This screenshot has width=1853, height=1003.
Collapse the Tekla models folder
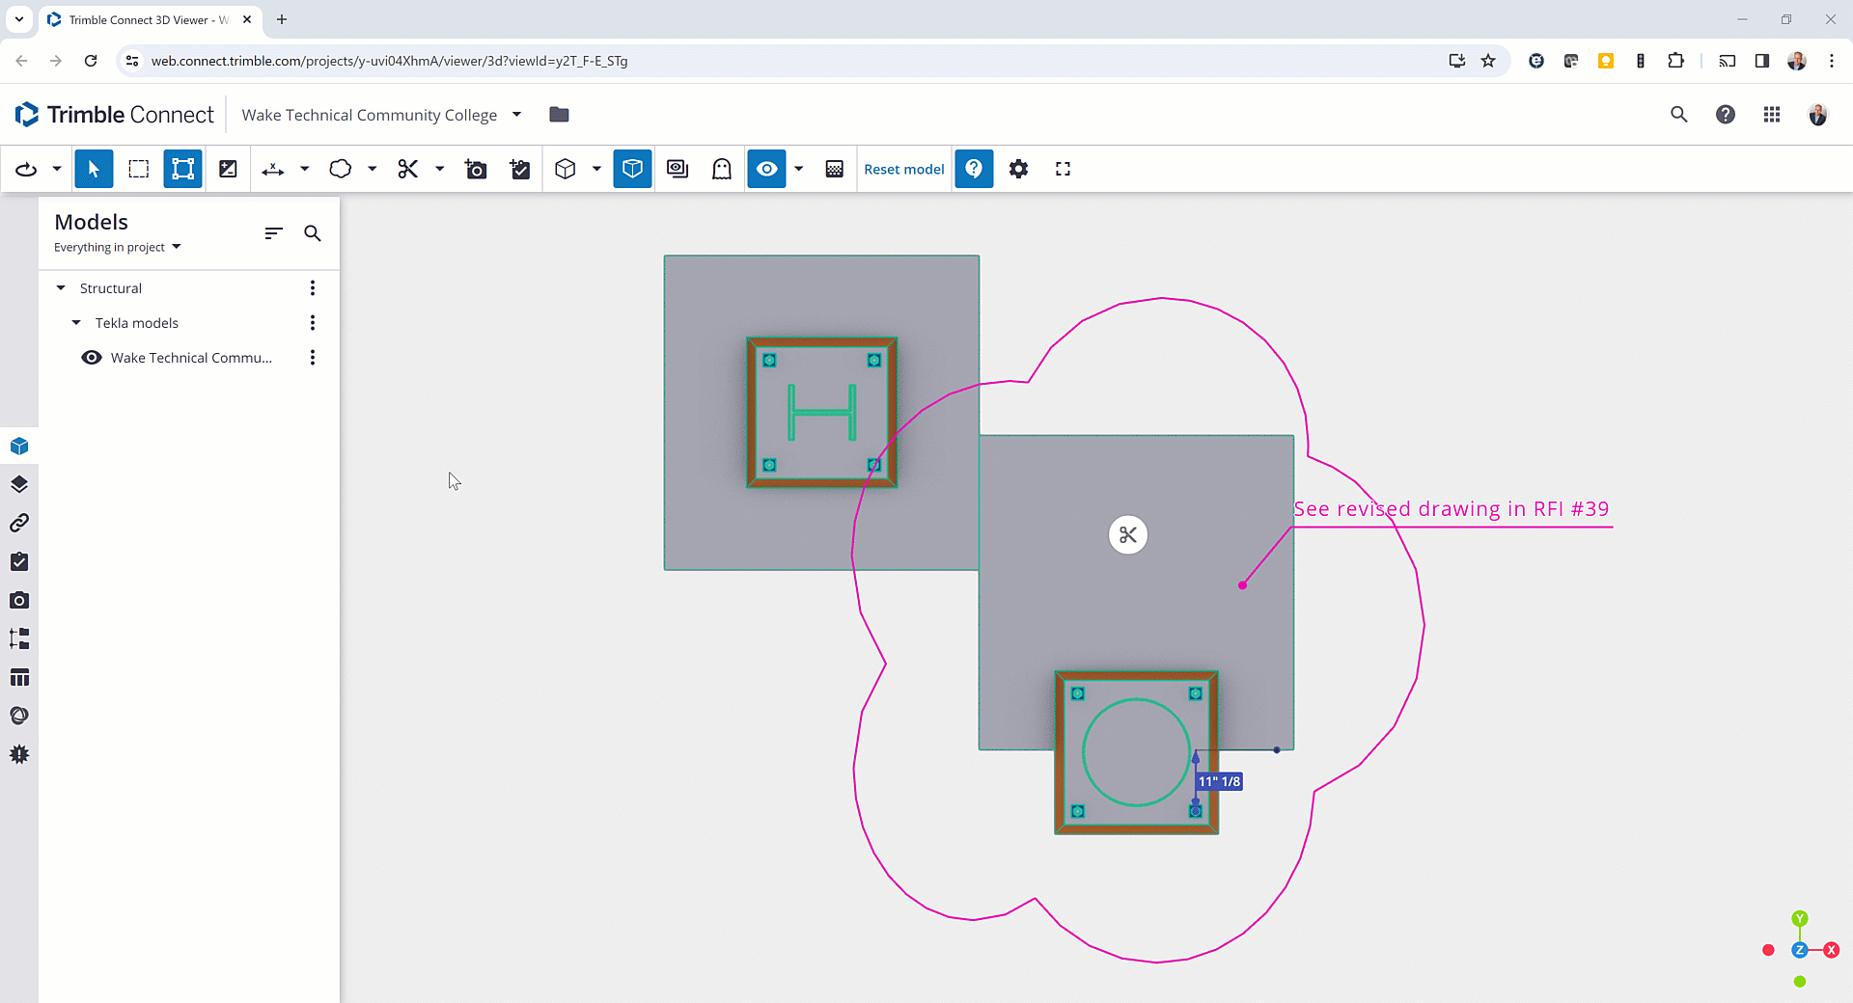[76, 323]
